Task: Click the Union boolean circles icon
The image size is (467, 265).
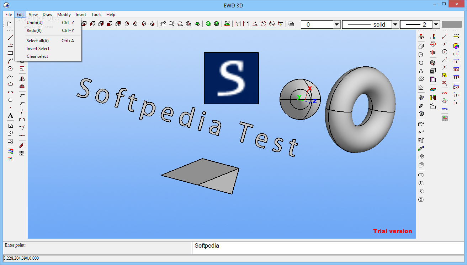Action: [421, 175]
